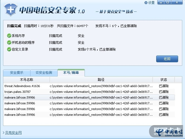Click the 中国电信安全专家 1.0 title

point(52,10)
